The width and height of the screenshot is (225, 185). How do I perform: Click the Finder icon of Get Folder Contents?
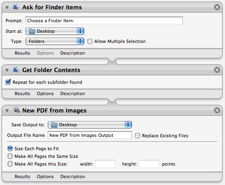16,70
